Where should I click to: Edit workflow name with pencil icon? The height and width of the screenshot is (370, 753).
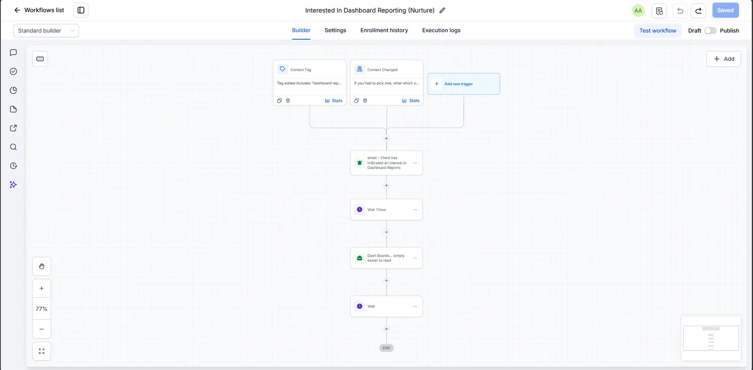click(442, 10)
